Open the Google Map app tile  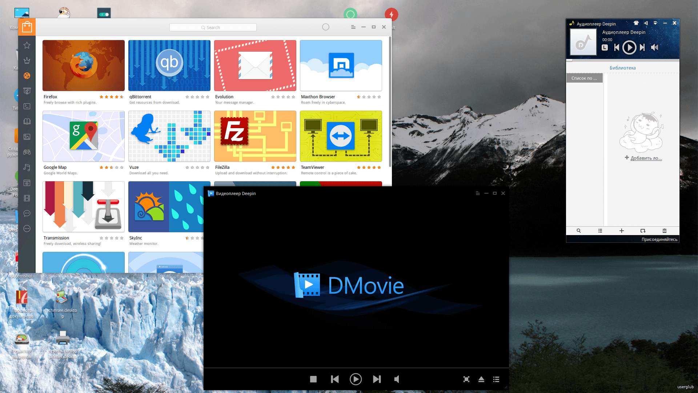(x=84, y=136)
